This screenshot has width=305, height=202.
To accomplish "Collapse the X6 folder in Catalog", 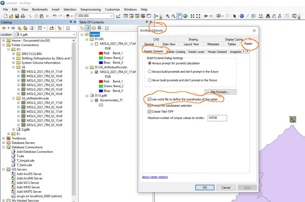I will (13, 67).
